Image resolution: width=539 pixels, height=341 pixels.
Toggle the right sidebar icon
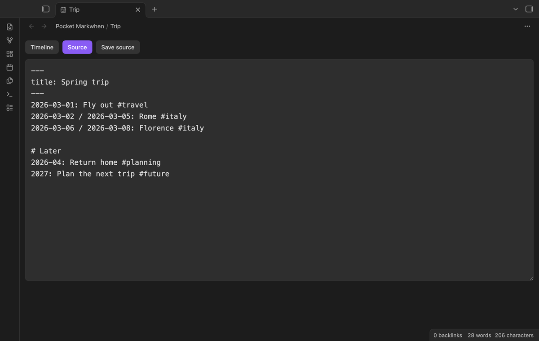point(529,9)
